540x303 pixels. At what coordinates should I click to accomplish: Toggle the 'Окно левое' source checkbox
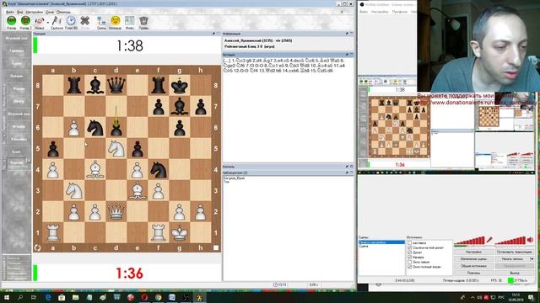click(x=410, y=262)
